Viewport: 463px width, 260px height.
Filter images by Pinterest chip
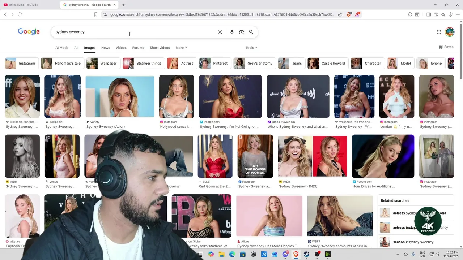click(215, 63)
